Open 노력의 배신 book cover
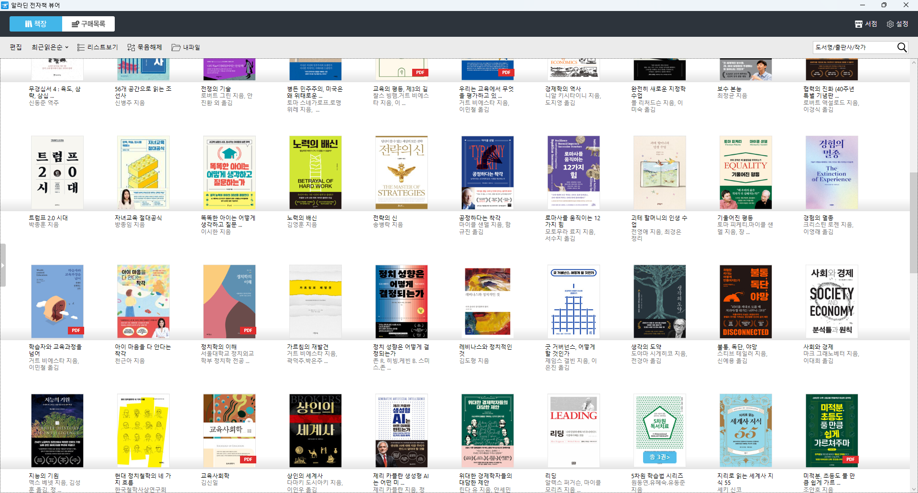The height and width of the screenshot is (493, 918). pos(315,172)
